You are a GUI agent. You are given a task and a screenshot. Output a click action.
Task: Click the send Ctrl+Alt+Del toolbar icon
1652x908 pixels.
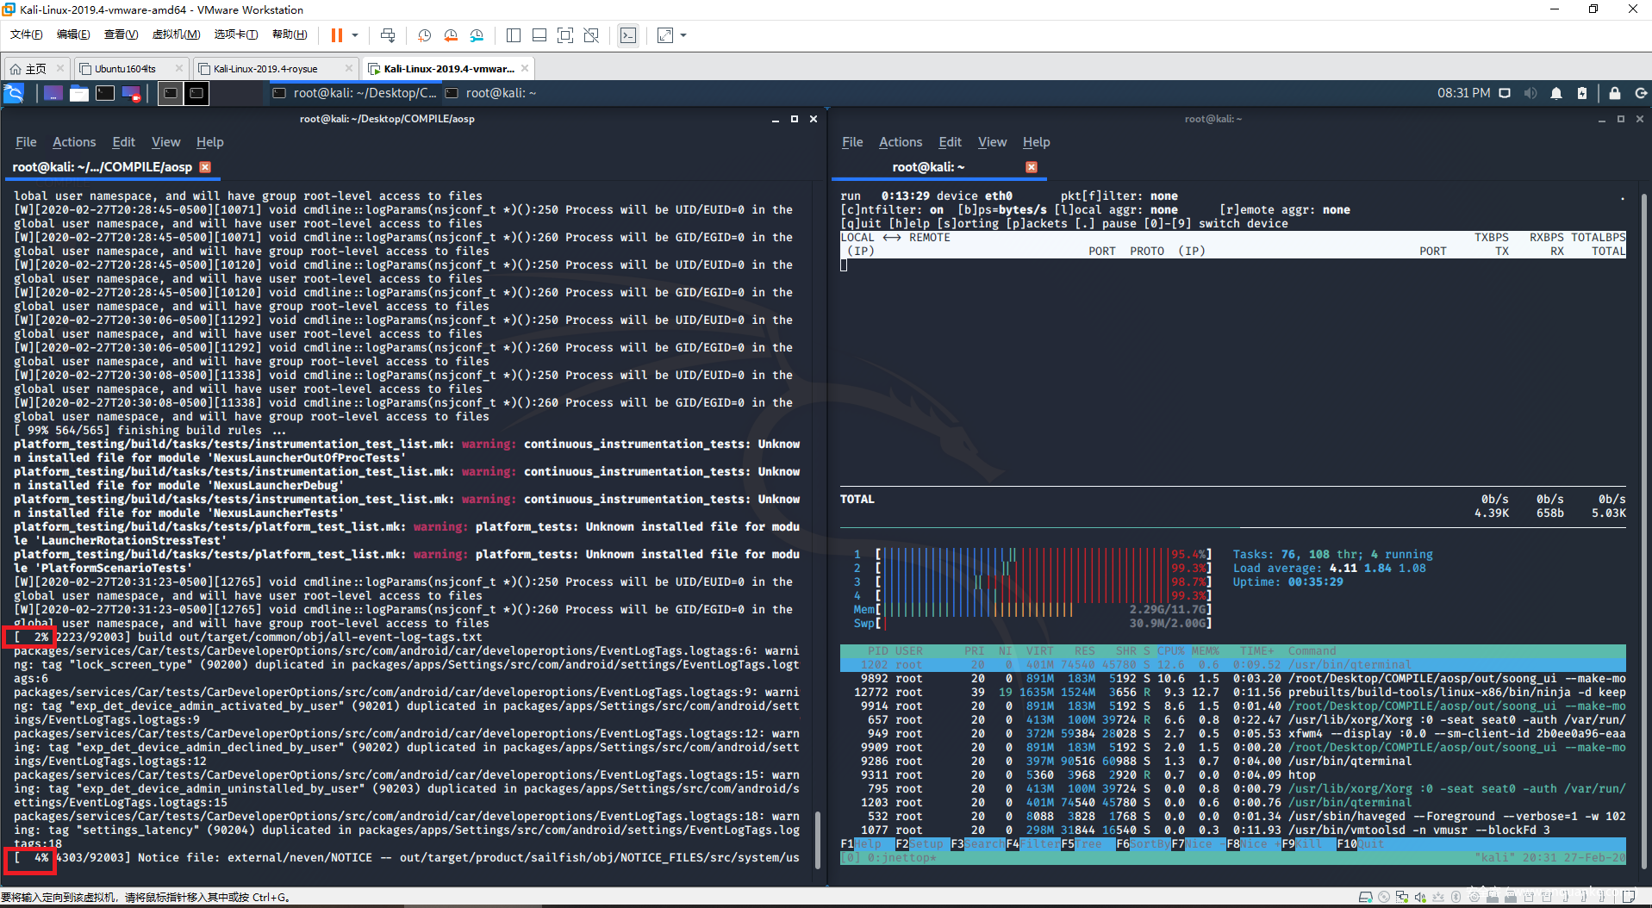tap(388, 35)
